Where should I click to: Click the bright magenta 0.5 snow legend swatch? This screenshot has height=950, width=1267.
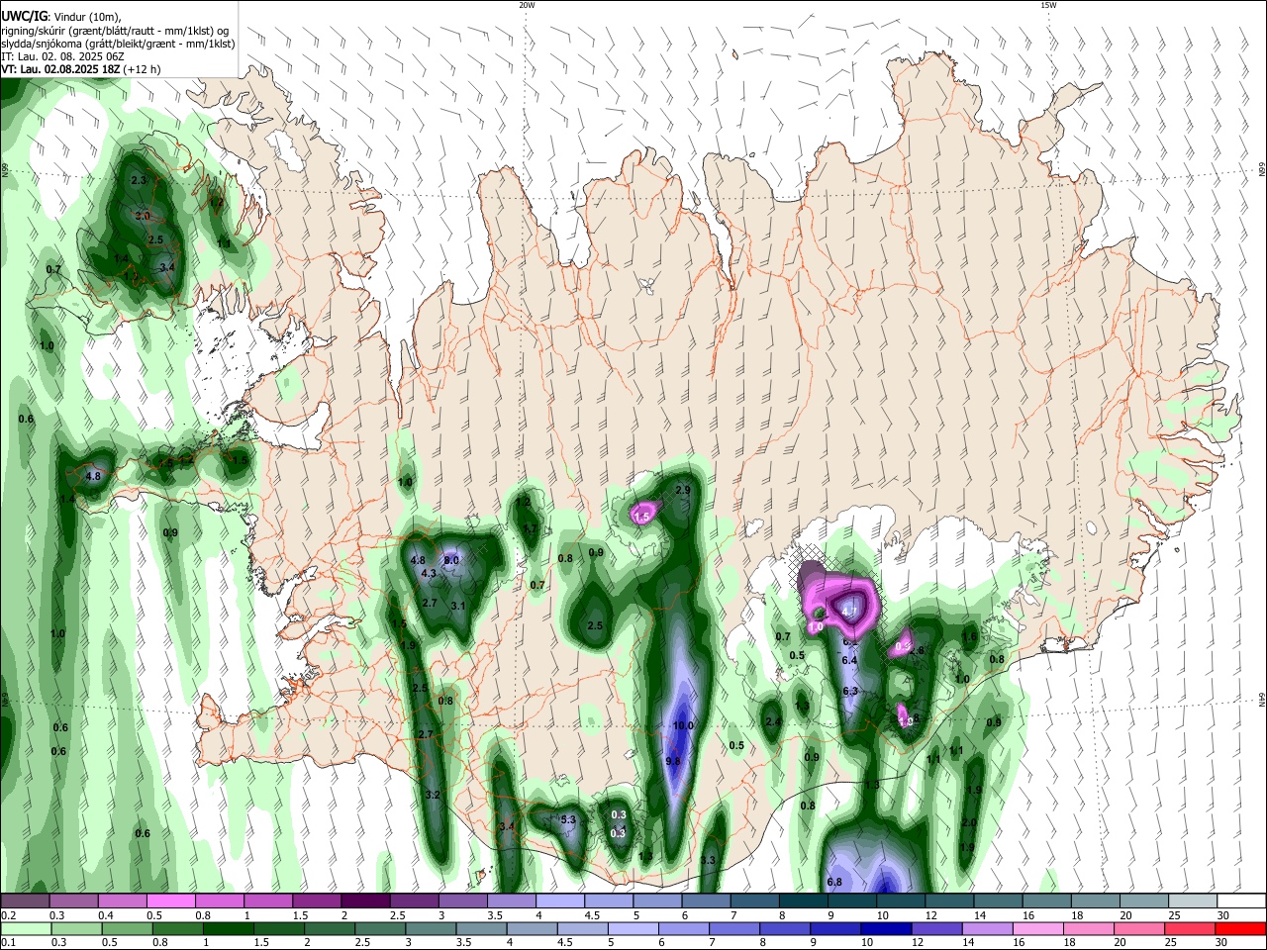click(170, 902)
